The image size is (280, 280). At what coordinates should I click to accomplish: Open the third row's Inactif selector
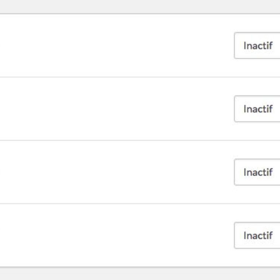pyautogui.click(x=257, y=172)
